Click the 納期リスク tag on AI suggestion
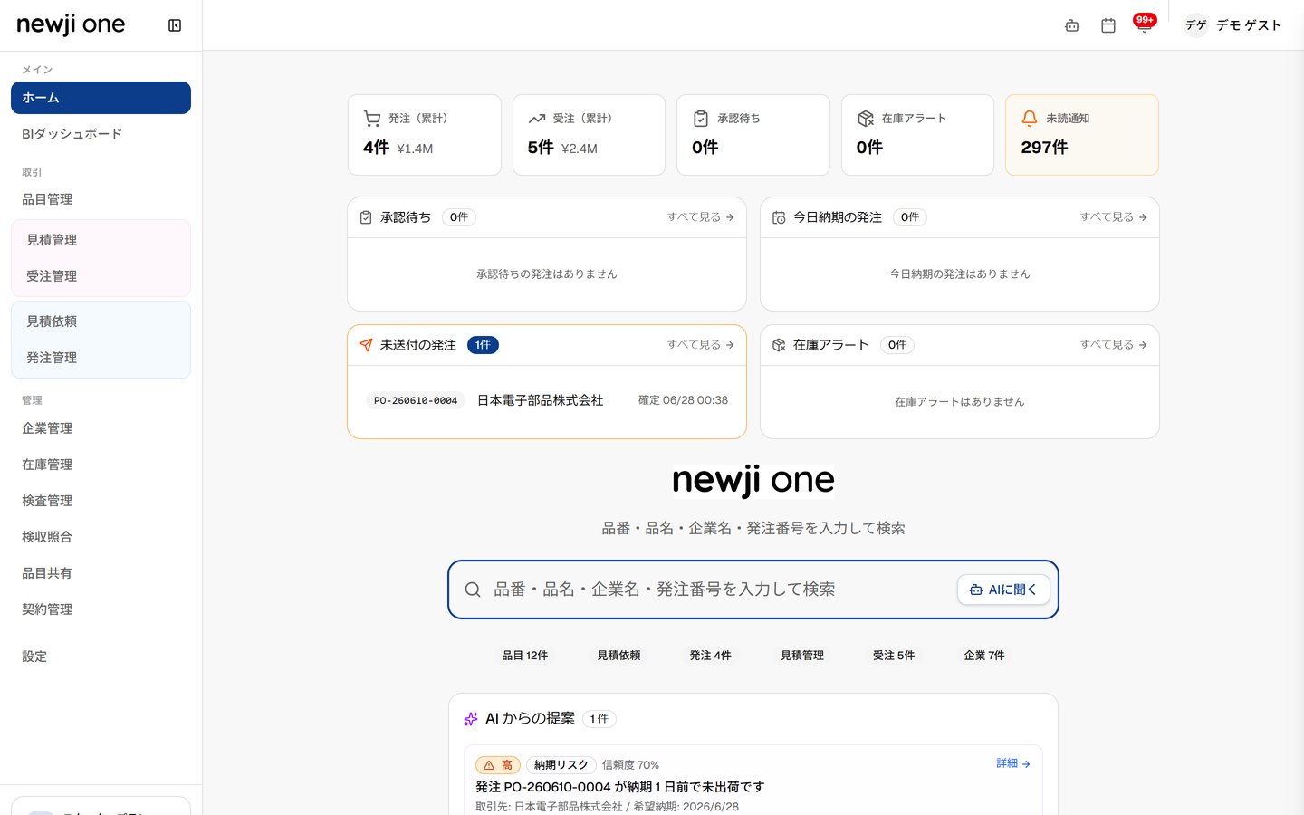1304x815 pixels. pos(561,765)
